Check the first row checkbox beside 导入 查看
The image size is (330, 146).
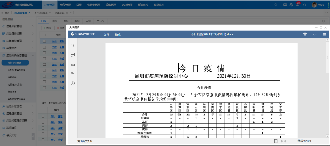(43, 116)
